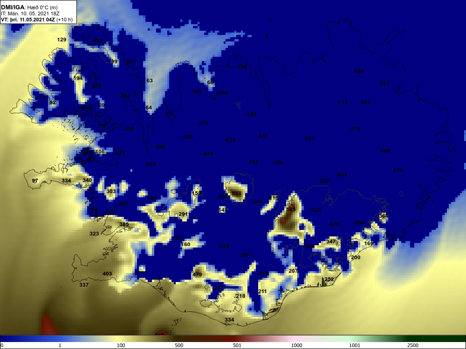Click the negative value "-779"

click(x=355, y=129)
